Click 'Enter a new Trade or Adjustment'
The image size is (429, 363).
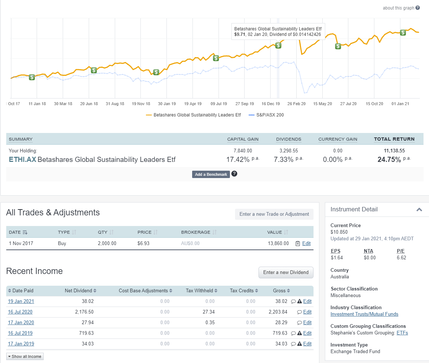pos(274,214)
